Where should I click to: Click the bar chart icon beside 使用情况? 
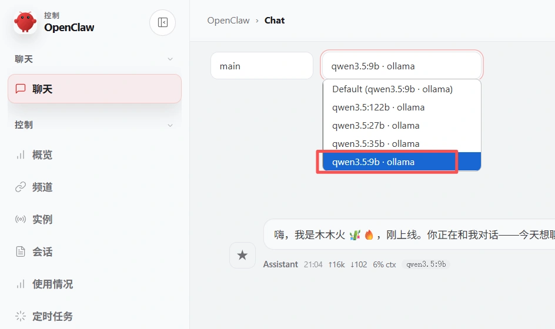(x=21, y=284)
